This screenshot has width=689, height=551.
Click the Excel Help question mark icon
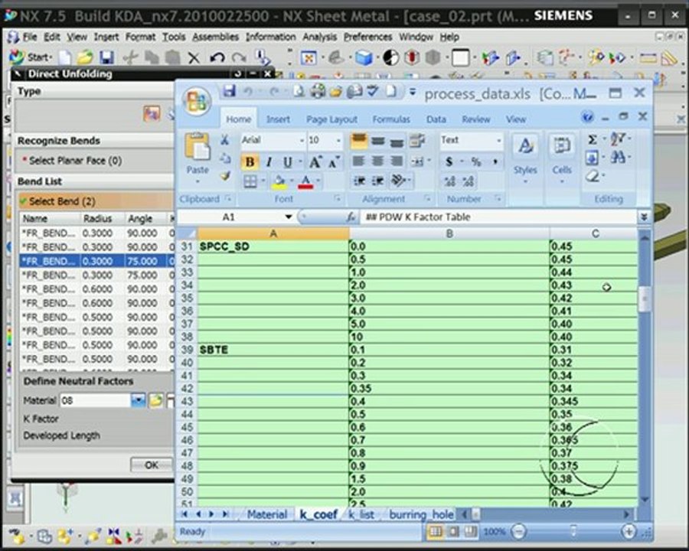587,117
